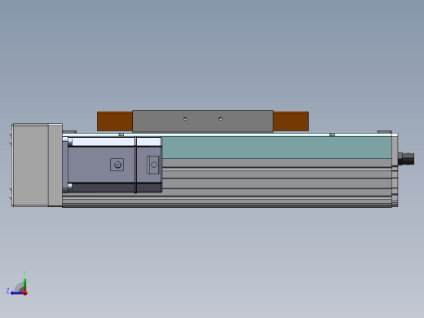Select the teal cover strip of the actuator
424x318 pixels.
pos(276,148)
